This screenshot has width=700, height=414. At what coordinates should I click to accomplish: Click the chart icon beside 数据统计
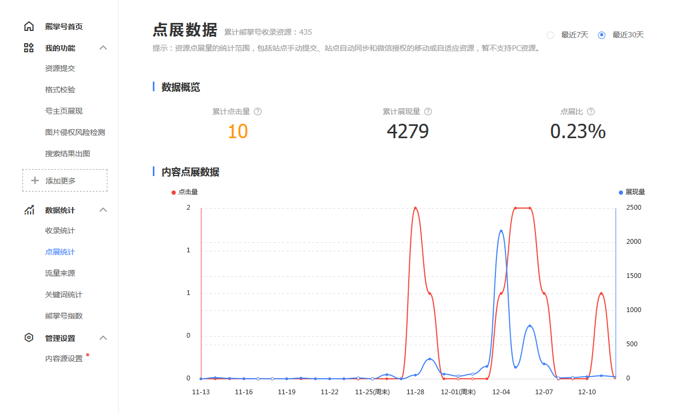tap(29, 210)
